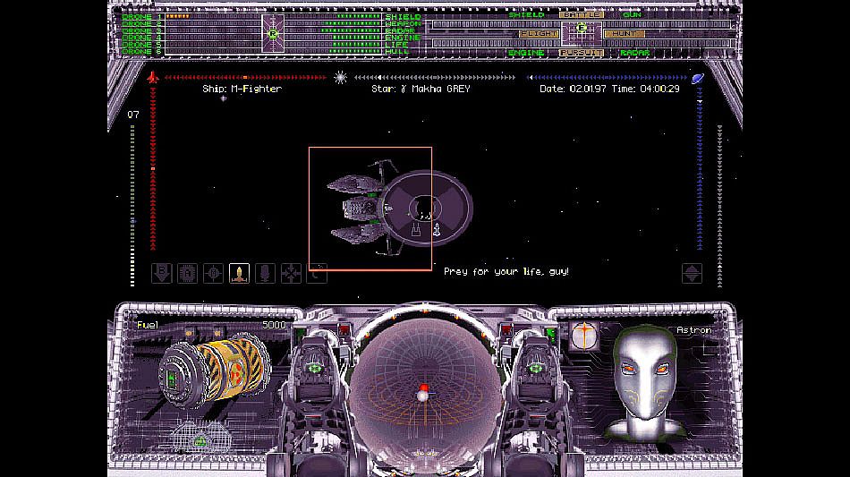This screenshot has height=477, width=850.
Task: Adjust the blue horizontal arrow scale
Action: click(x=608, y=78)
